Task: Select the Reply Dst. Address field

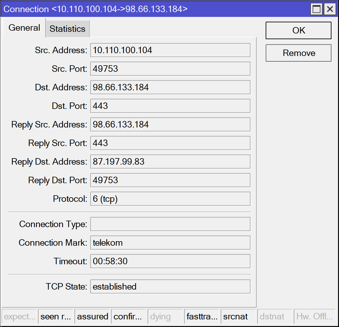Action: (170, 162)
